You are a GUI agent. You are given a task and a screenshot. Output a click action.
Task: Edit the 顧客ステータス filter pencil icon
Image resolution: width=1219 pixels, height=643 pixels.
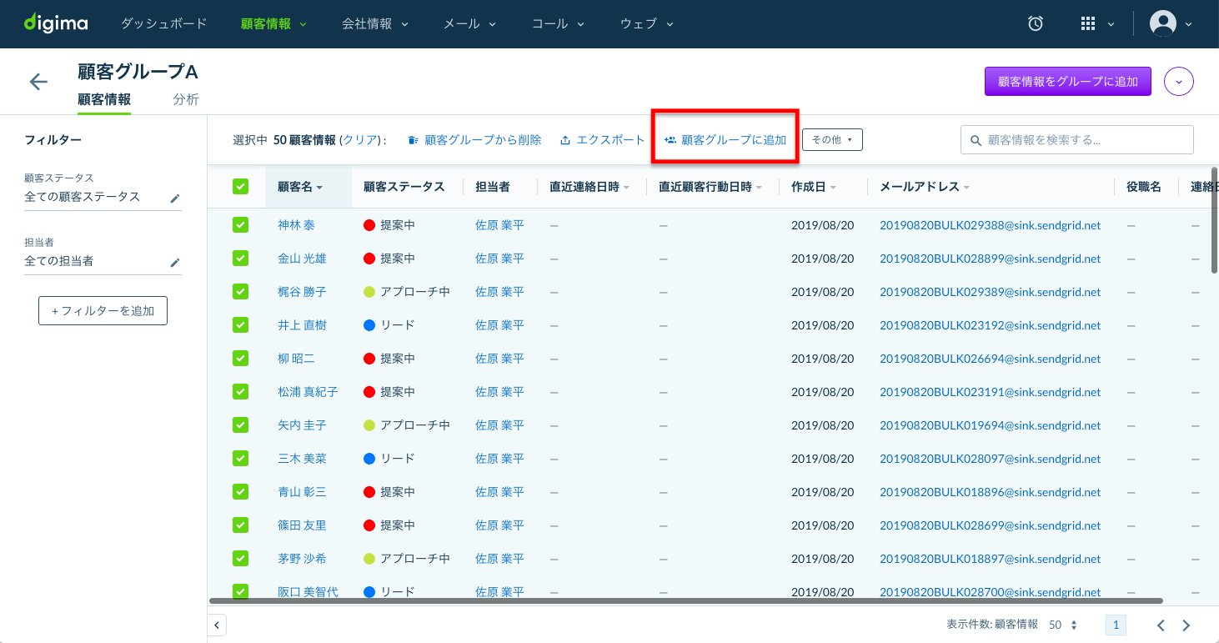tap(175, 198)
